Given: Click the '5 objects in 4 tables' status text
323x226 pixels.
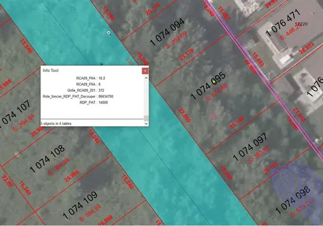Looking at the screenshot, I should point(56,124).
